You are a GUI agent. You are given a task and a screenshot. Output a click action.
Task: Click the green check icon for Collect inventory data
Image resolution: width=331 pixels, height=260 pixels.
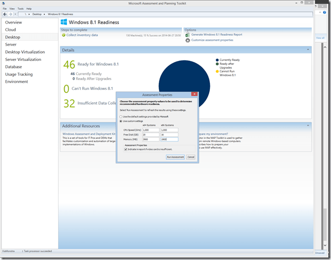64,35
